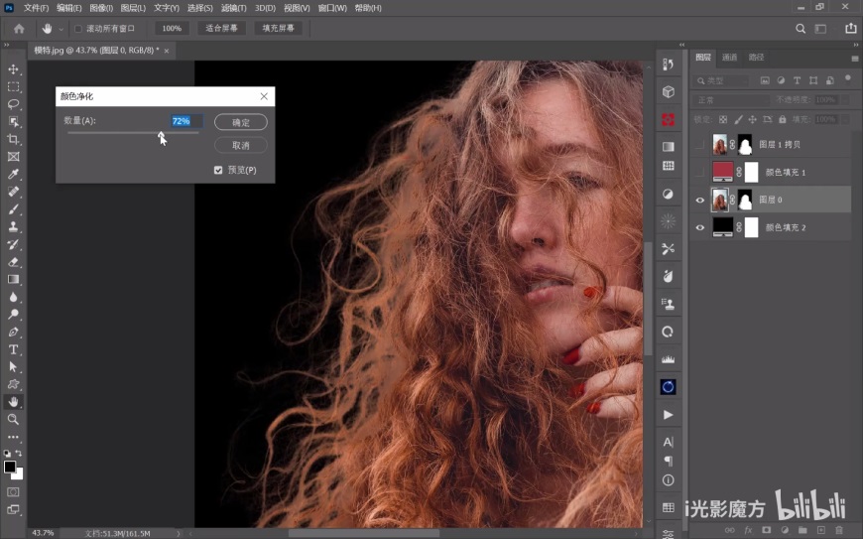
Task: Select the Brush tool
Action: click(13, 209)
